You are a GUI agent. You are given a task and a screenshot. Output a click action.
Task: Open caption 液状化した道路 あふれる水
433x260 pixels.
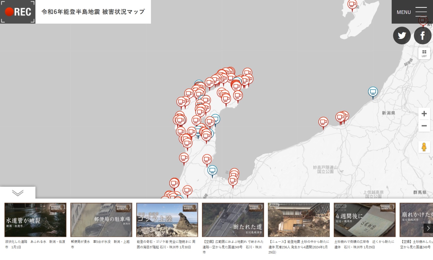(x=35, y=244)
